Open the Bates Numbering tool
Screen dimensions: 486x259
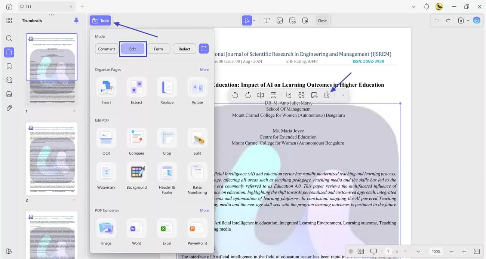[x=197, y=178]
